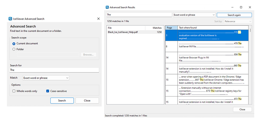Sort by the File column header
The height and width of the screenshot is (121, 260).
[126, 28]
